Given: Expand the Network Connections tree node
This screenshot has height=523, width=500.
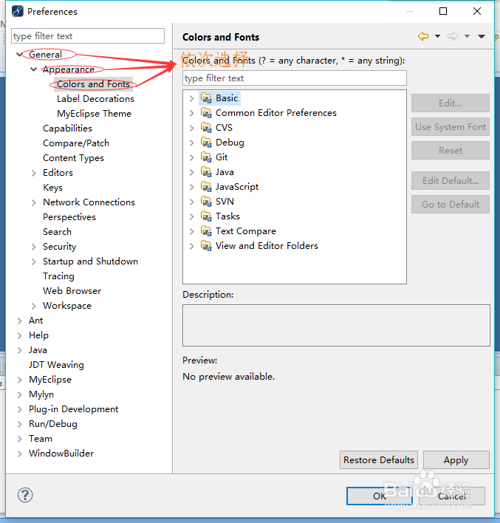Looking at the screenshot, I should [x=33, y=202].
